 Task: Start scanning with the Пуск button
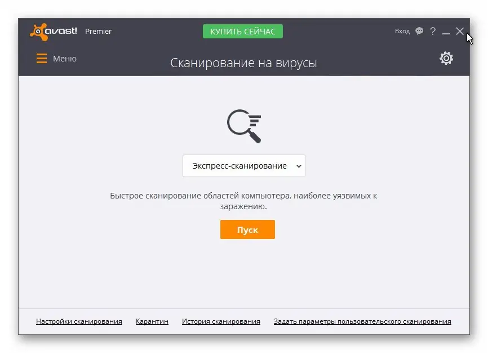[247, 230]
